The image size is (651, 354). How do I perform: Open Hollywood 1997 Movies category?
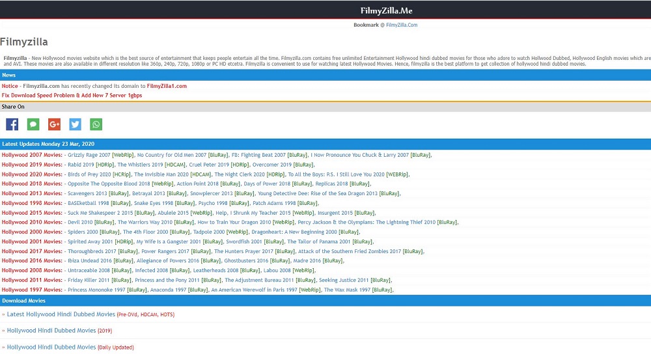click(x=32, y=290)
